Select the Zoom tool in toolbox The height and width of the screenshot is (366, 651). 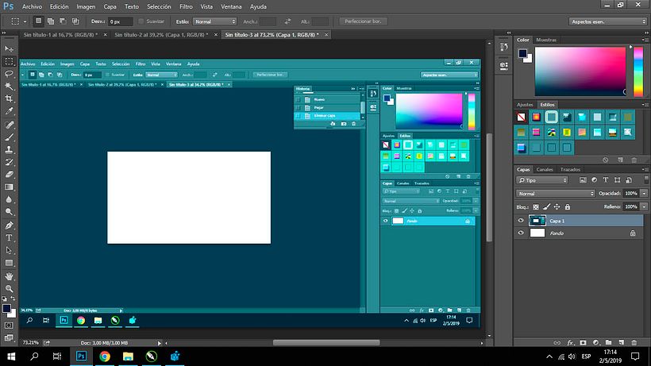pyautogui.click(x=9, y=289)
